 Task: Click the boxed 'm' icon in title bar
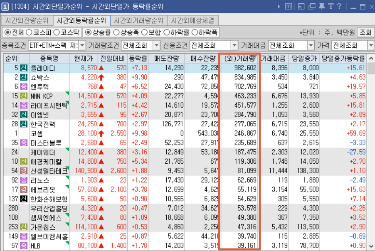[289, 7]
